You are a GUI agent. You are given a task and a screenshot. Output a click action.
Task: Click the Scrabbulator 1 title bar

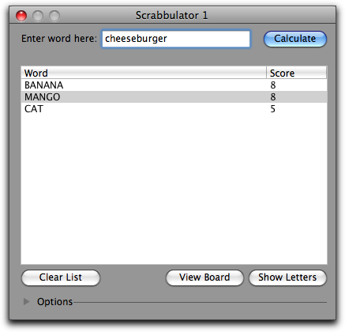pos(171,15)
